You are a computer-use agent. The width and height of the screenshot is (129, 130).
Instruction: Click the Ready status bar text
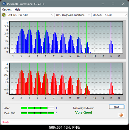tap(5, 122)
